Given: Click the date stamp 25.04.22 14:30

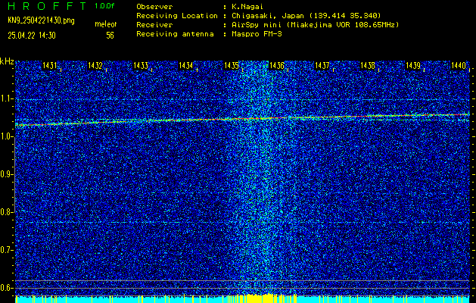Looking at the screenshot, I should point(32,36).
